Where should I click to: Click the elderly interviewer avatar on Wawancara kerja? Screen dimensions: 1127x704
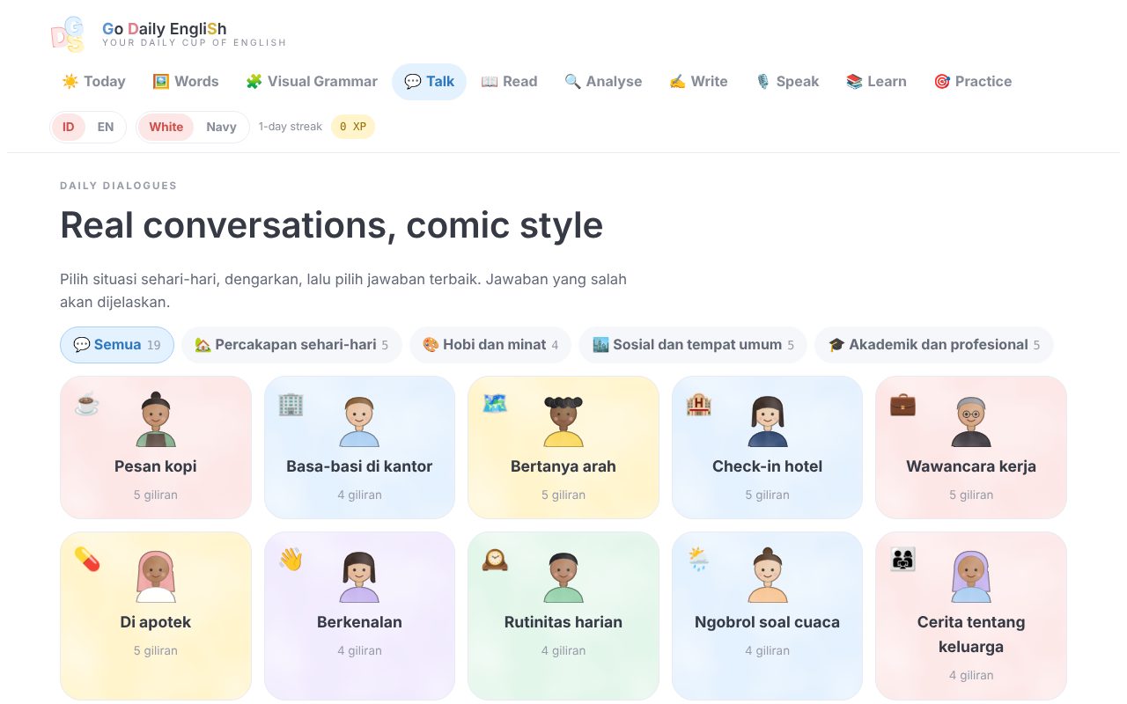[971, 420]
